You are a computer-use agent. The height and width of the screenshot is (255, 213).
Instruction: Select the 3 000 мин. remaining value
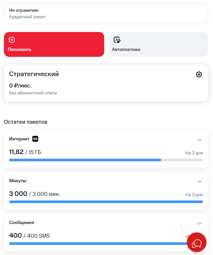tap(35, 194)
